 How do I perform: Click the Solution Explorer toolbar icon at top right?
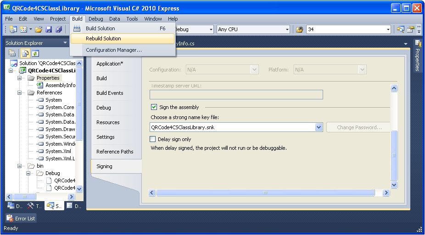[400, 29]
